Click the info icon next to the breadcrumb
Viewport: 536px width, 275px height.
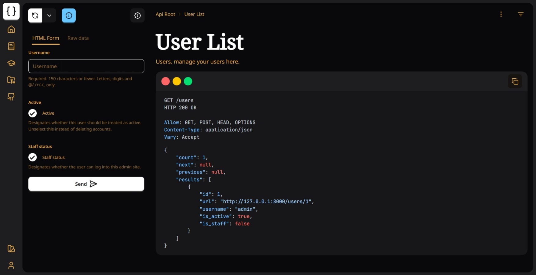137,16
